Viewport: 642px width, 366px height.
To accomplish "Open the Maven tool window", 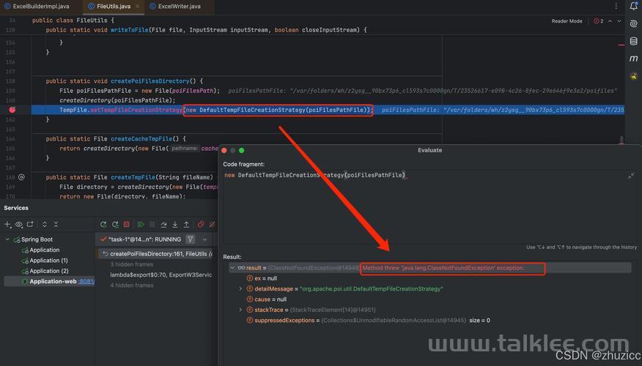I will click(633, 59).
